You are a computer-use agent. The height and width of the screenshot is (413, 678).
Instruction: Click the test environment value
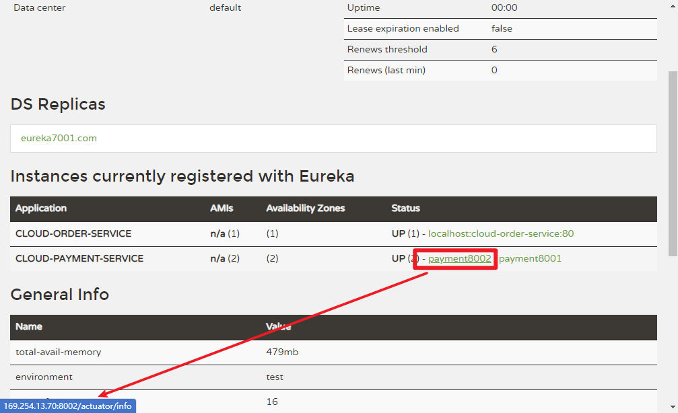275,377
